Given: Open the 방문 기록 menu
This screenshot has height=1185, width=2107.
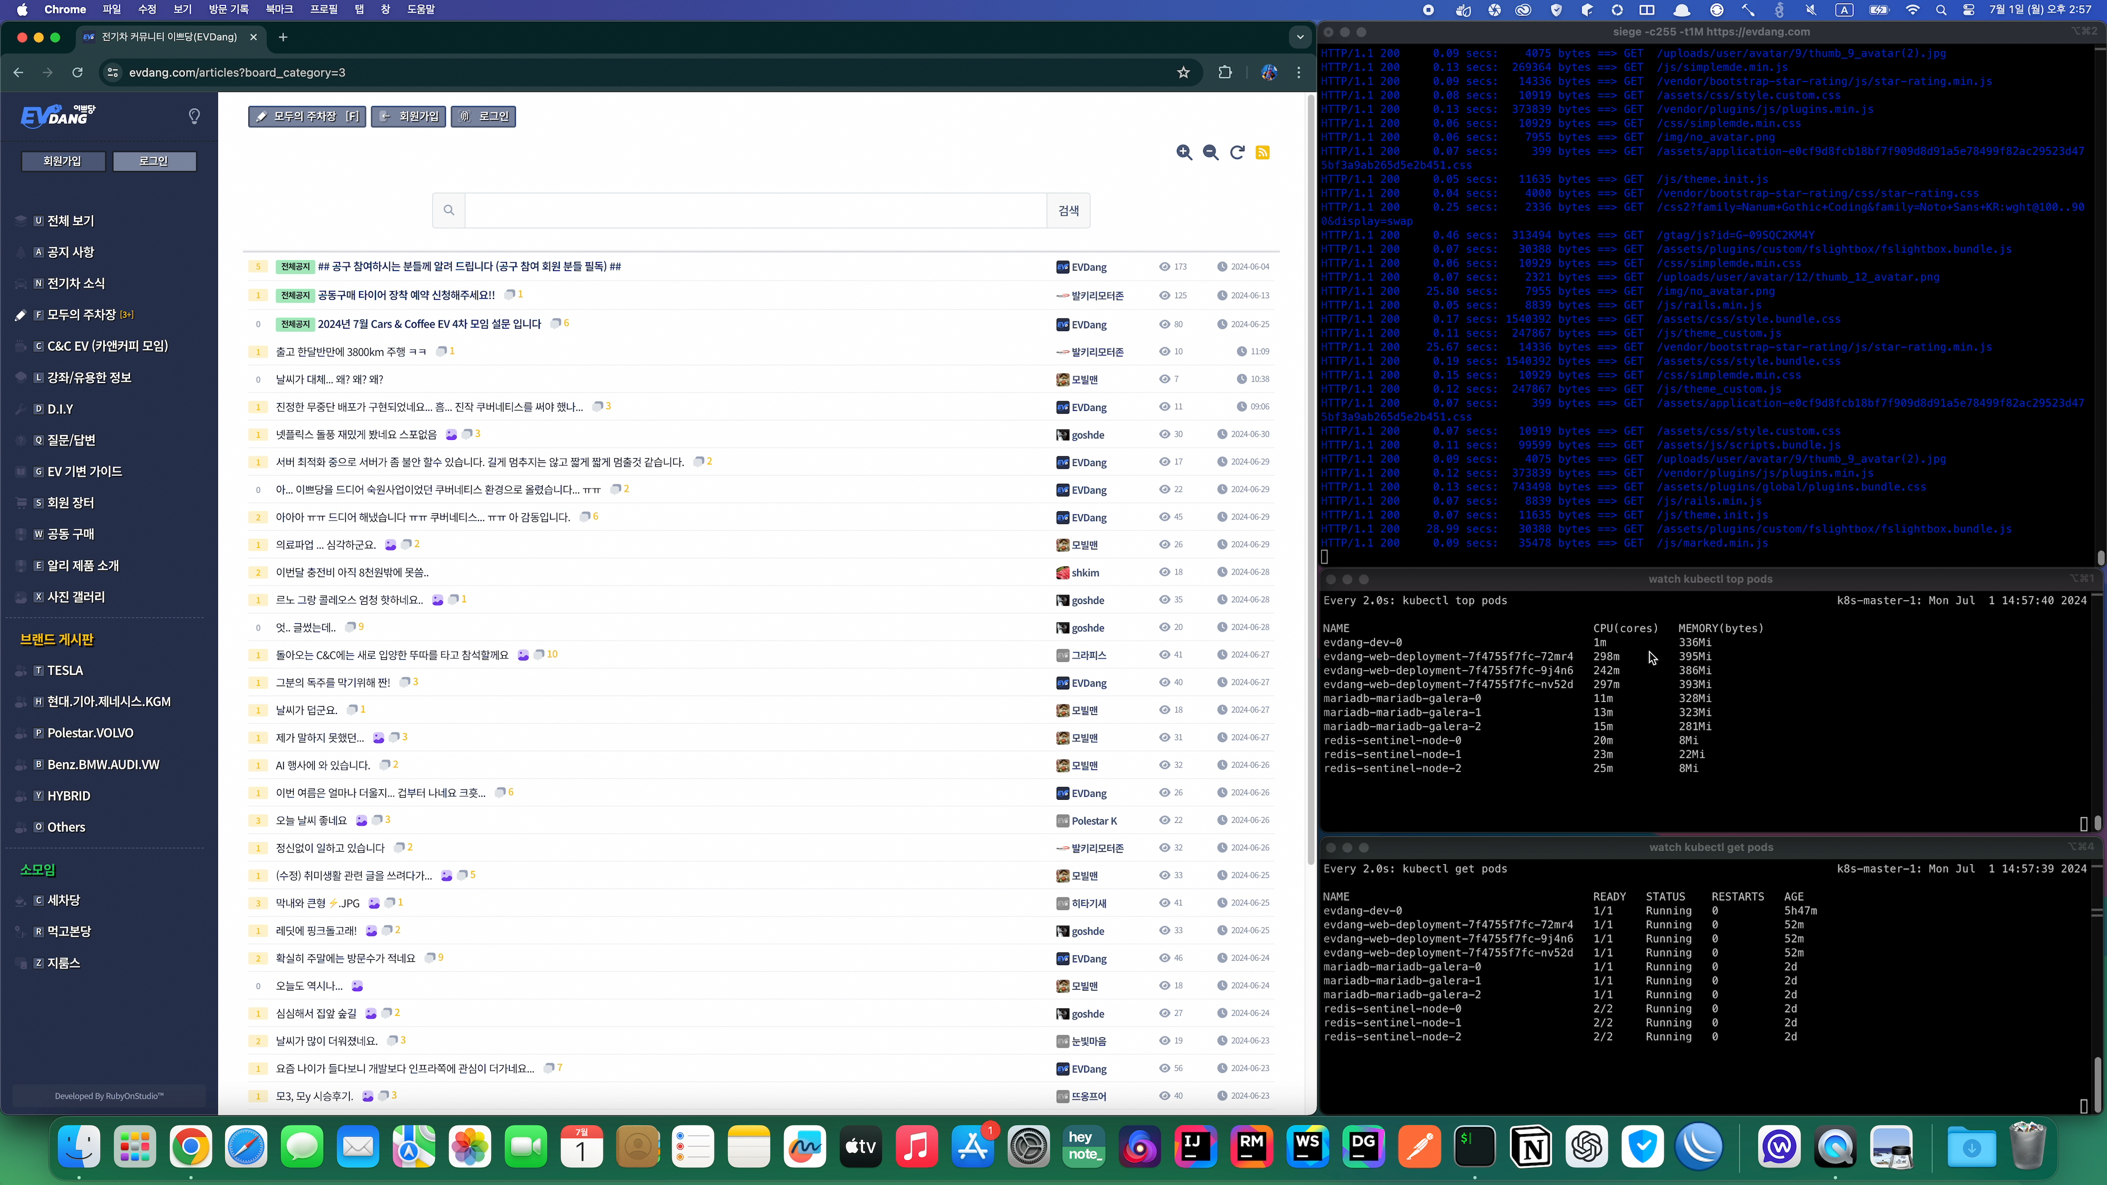Looking at the screenshot, I should [228, 10].
